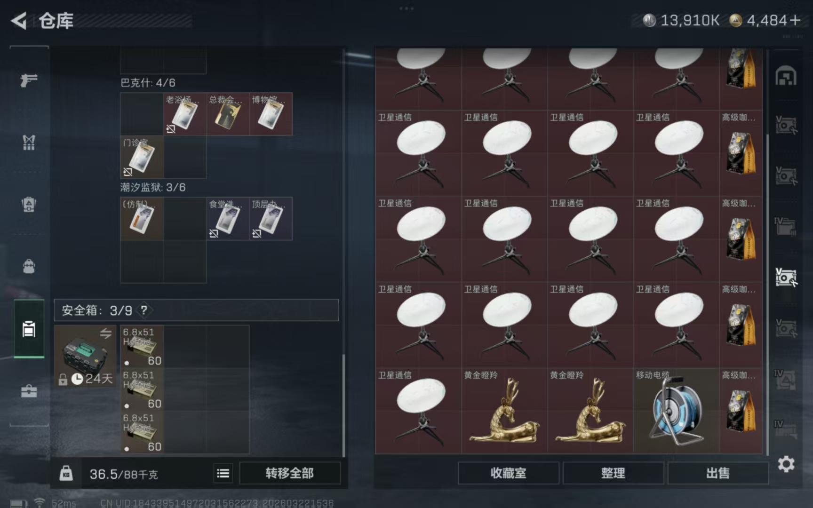Open the settings gear icon
Image resolution: width=813 pixels, height=508 pixels.
coord(786,464)
